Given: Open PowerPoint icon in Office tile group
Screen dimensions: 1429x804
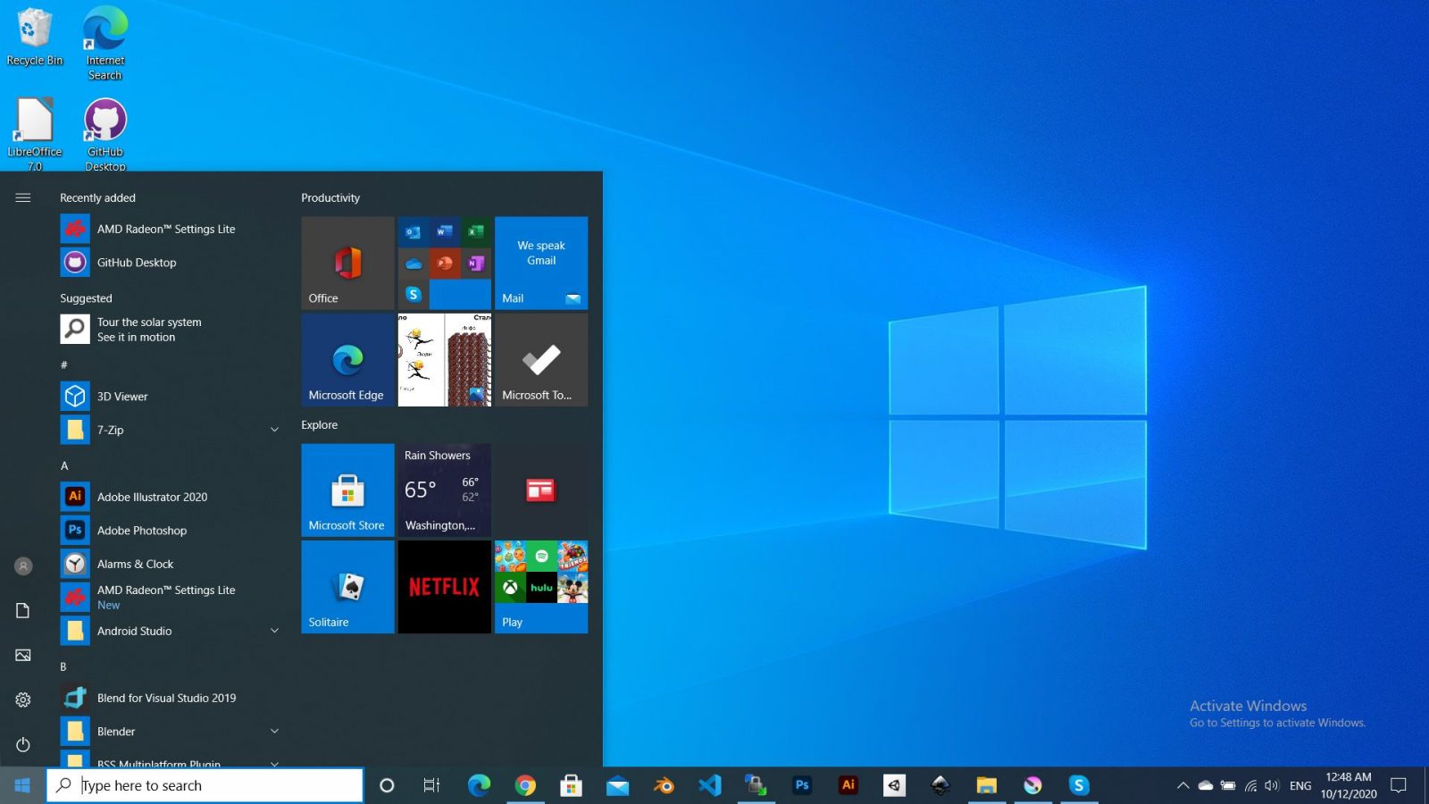Looking at the screenshot, I should tap(445, 264).
